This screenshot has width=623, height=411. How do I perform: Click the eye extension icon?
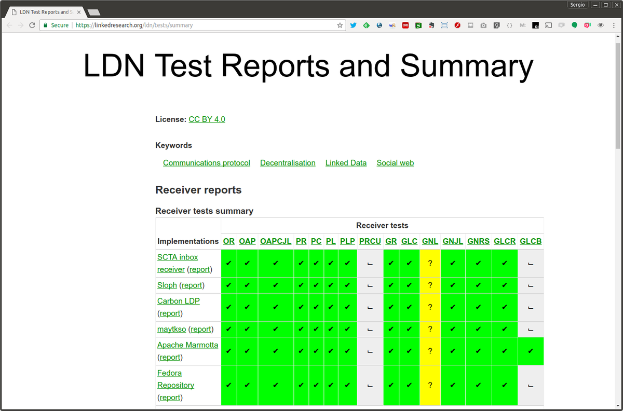601,25
